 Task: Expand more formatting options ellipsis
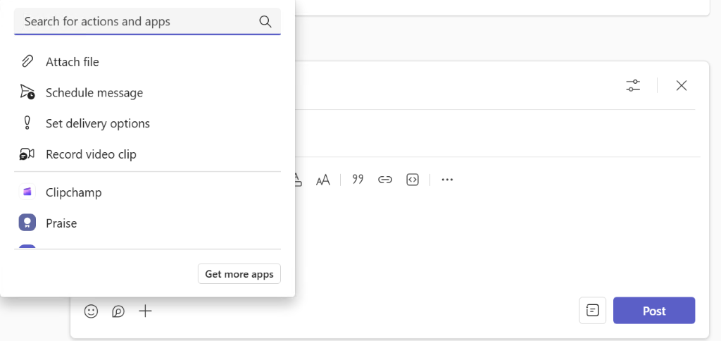(447, 180)
